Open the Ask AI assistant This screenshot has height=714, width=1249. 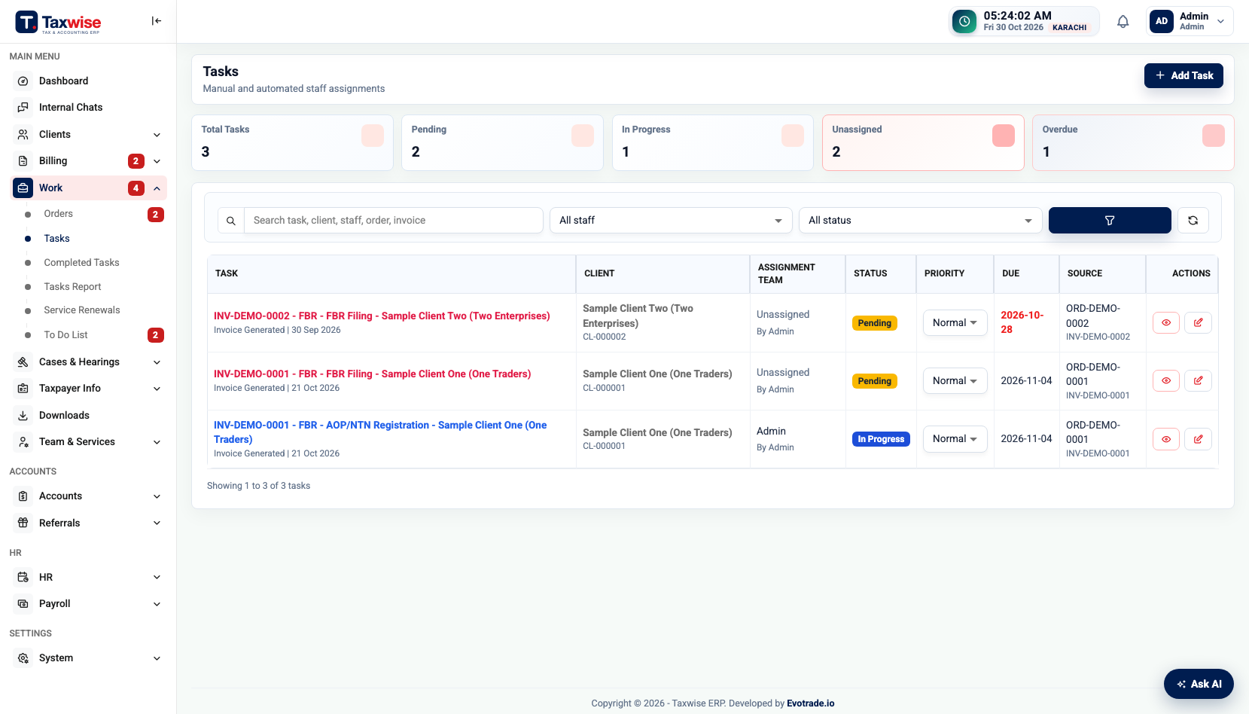tap(1199, 684)
